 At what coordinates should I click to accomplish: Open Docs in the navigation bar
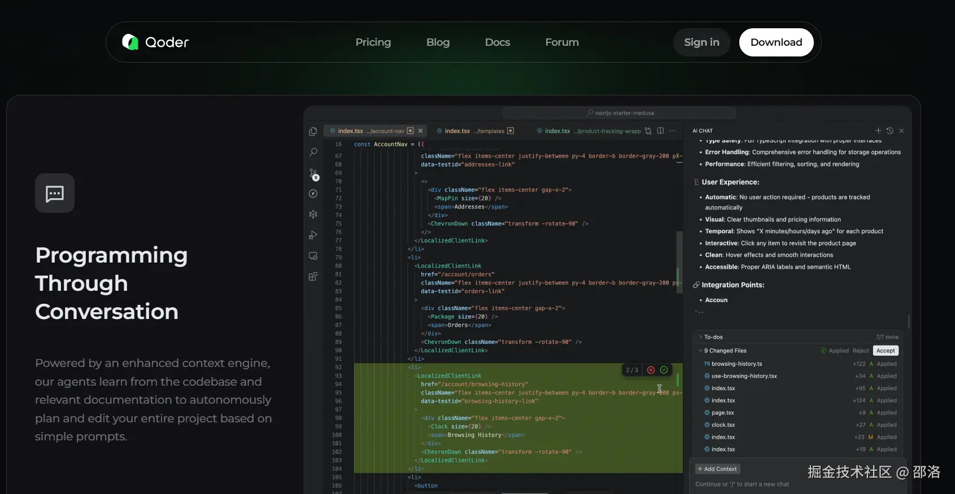click(x=498, y=42)
